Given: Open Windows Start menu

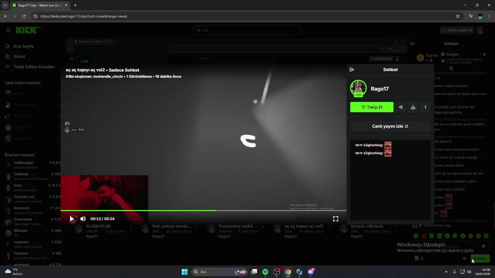Looking at the screenshot, I should click(x=184, y=272).
